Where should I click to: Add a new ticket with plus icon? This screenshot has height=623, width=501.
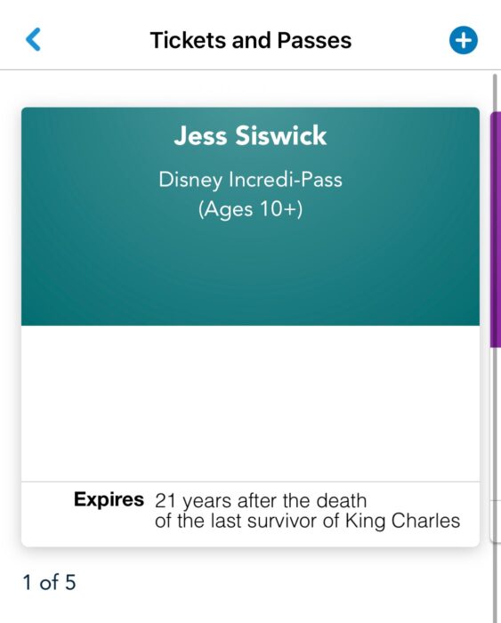pos(464,40)
